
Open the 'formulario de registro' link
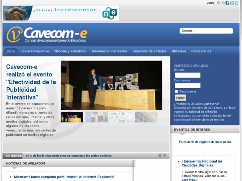[210, 120]
